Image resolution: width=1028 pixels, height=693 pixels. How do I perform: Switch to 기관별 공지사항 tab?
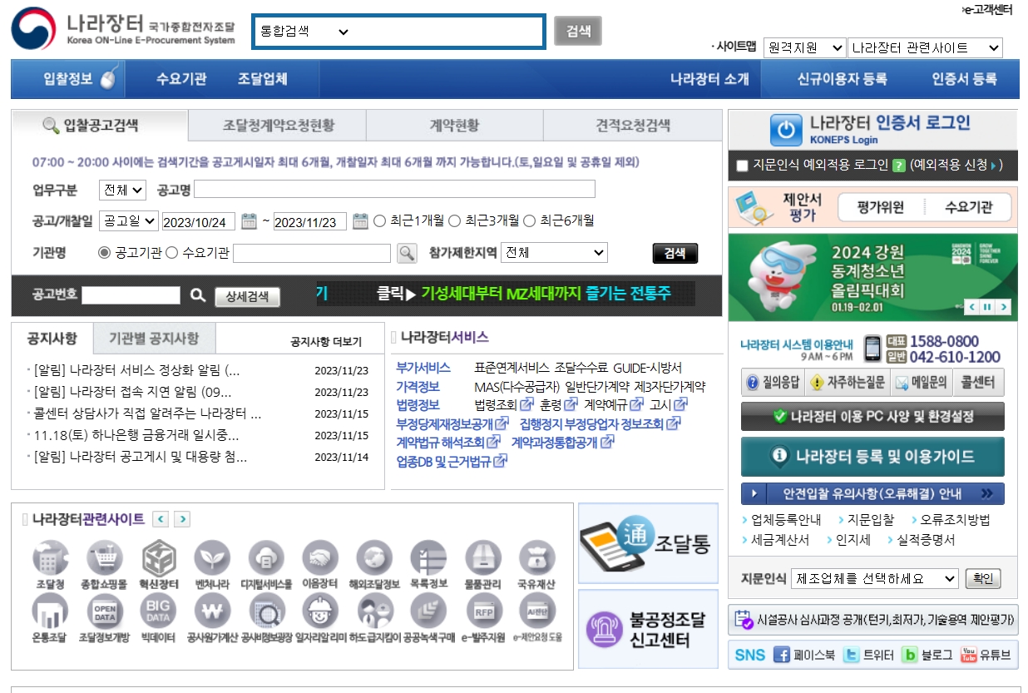pos(154,339)
